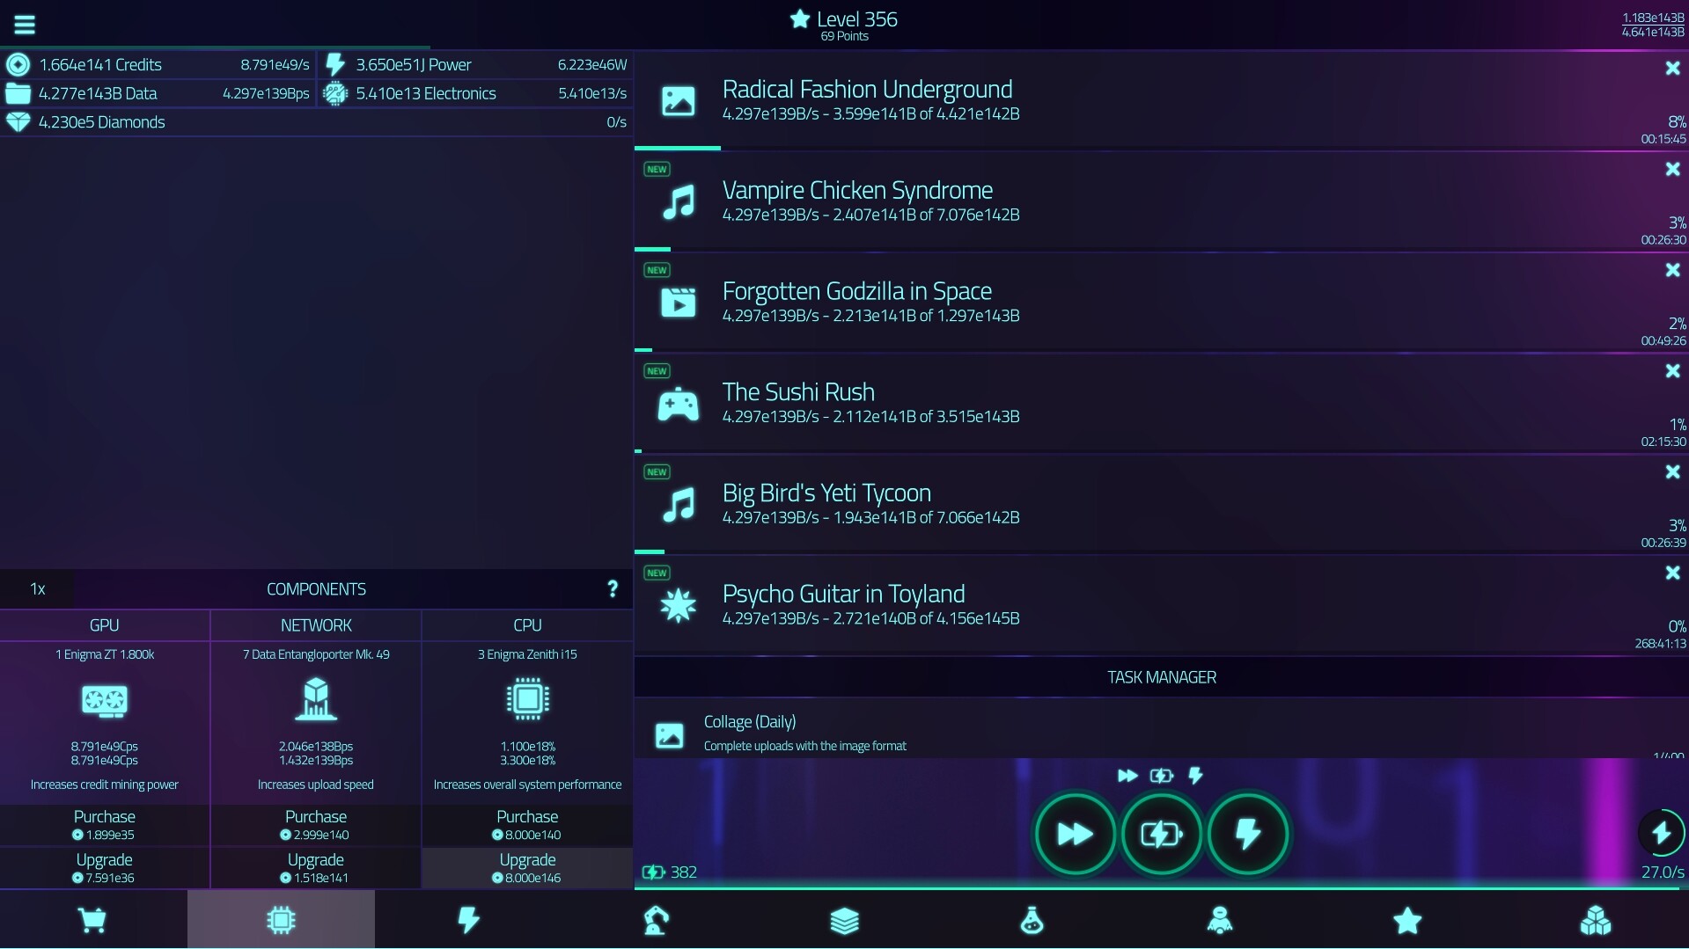Activate the battery recharge boost
Image resolution: width=1689 pixels, height=949 pixels.
pyautogui.click(x=1161, y=834)
